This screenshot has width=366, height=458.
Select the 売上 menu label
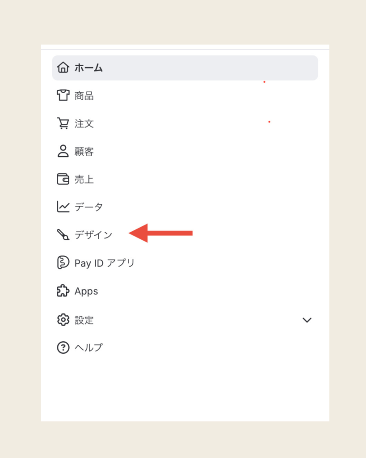(x=84, y=179)
